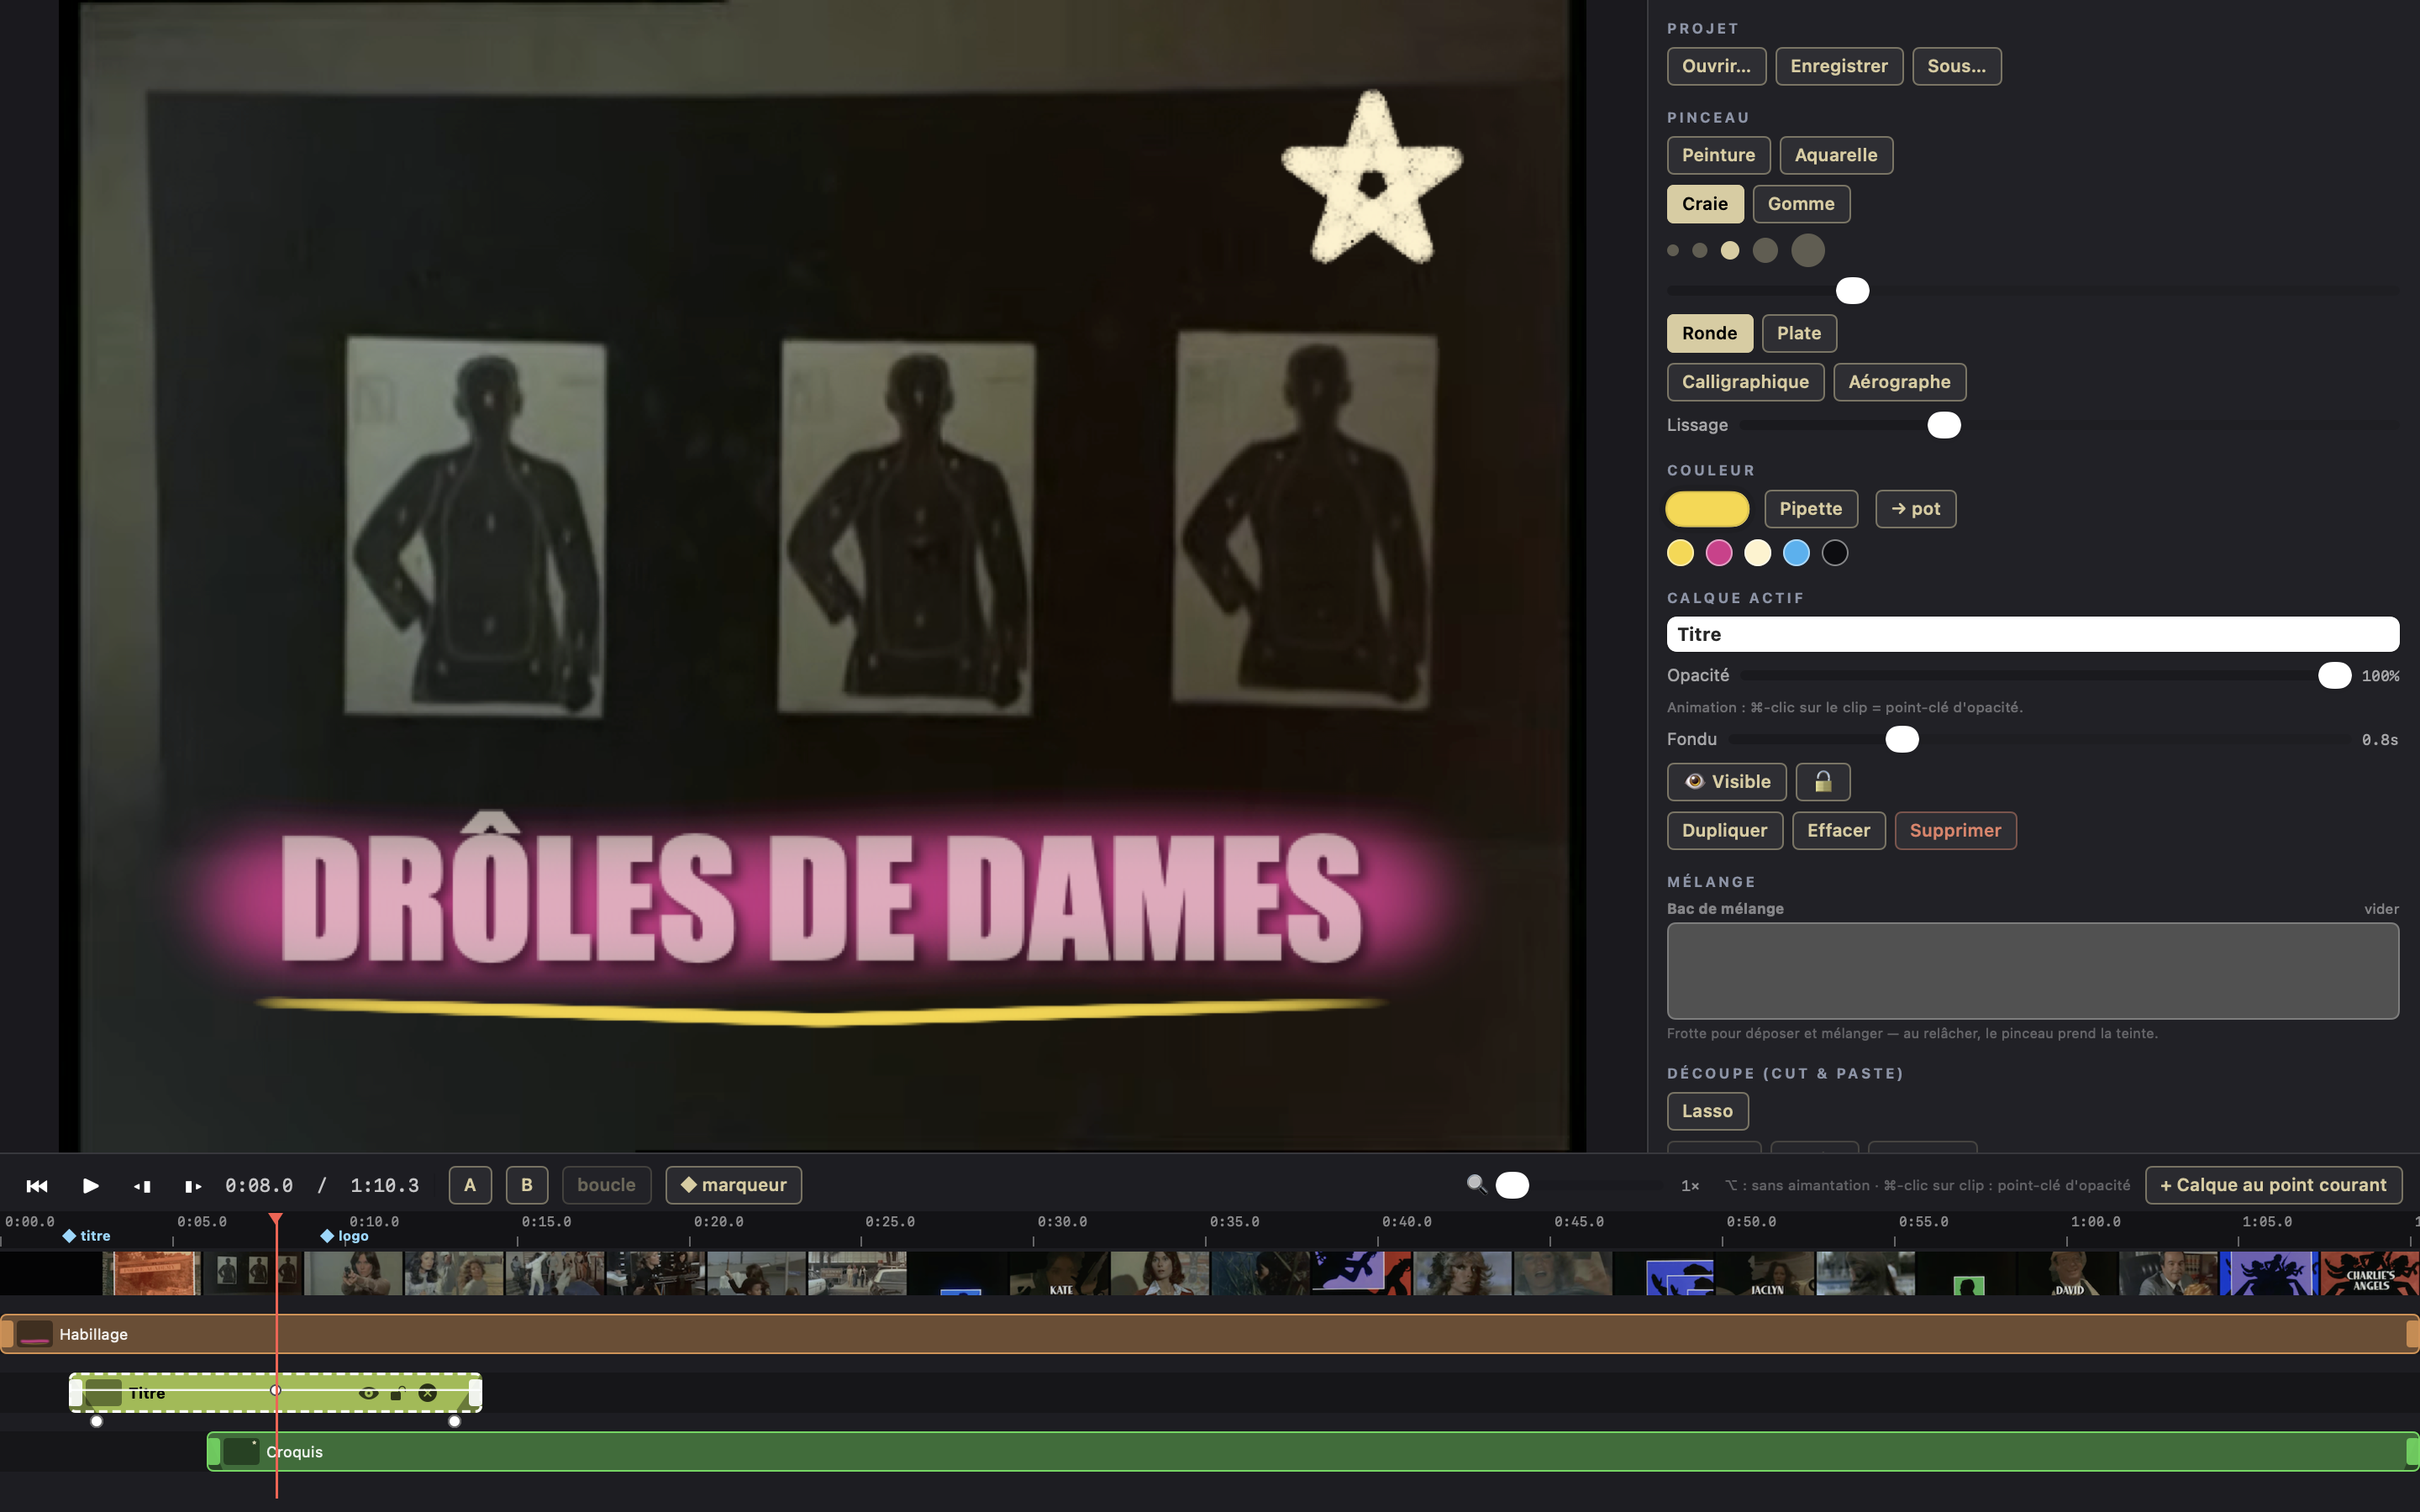
Task: Select the Aquarelle brush
Action: tap(1836, 155)
